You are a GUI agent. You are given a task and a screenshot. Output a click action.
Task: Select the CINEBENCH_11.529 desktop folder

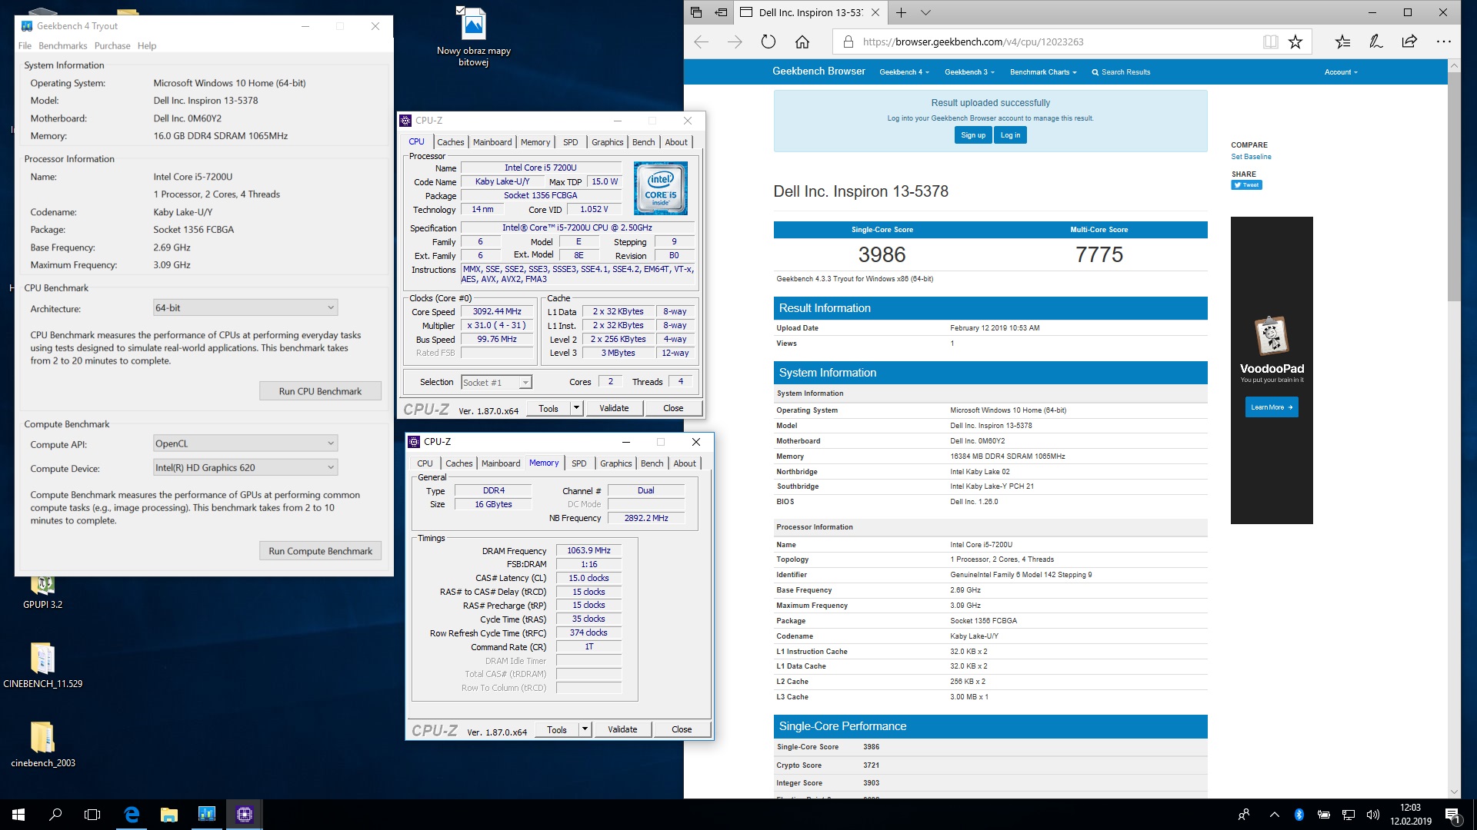point(43,665)
